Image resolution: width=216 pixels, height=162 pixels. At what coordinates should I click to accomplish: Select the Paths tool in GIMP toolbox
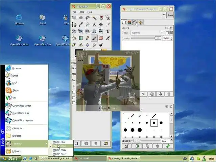(74, 25)
